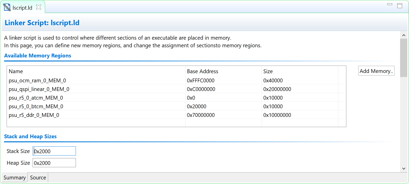
Task: Click size value 0x10000000
Action: point(277,115)
